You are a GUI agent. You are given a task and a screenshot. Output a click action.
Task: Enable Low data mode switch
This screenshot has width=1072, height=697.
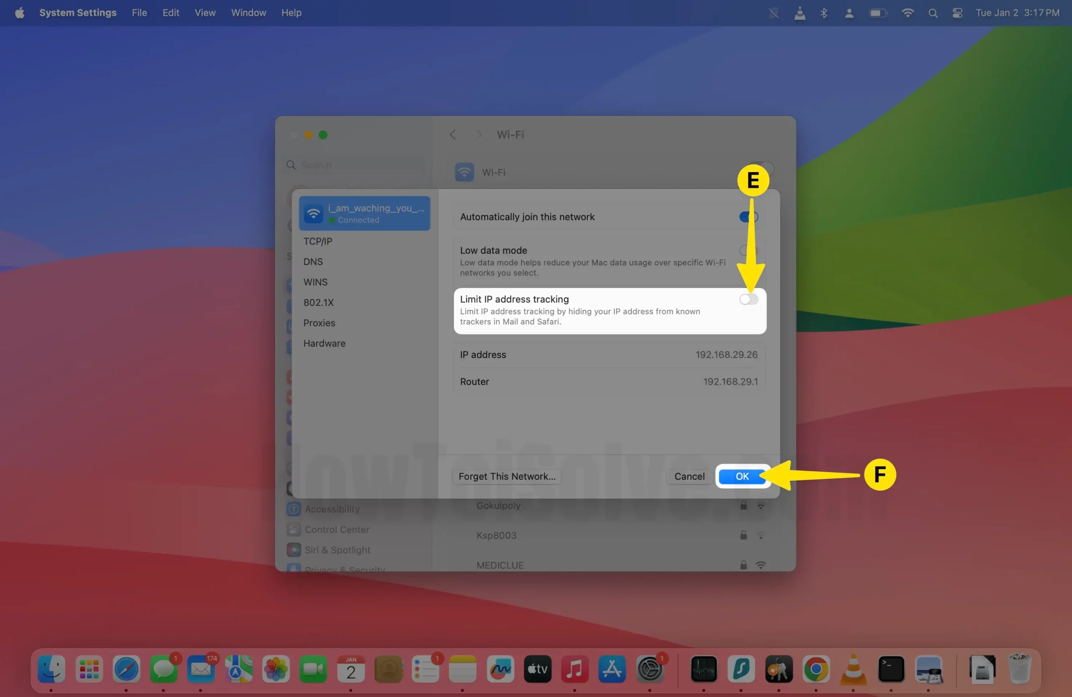[x=748, y=250]
